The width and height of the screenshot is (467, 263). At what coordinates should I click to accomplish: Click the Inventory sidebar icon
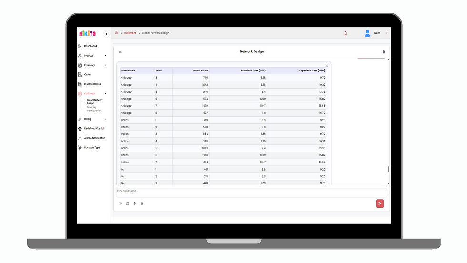80,65
